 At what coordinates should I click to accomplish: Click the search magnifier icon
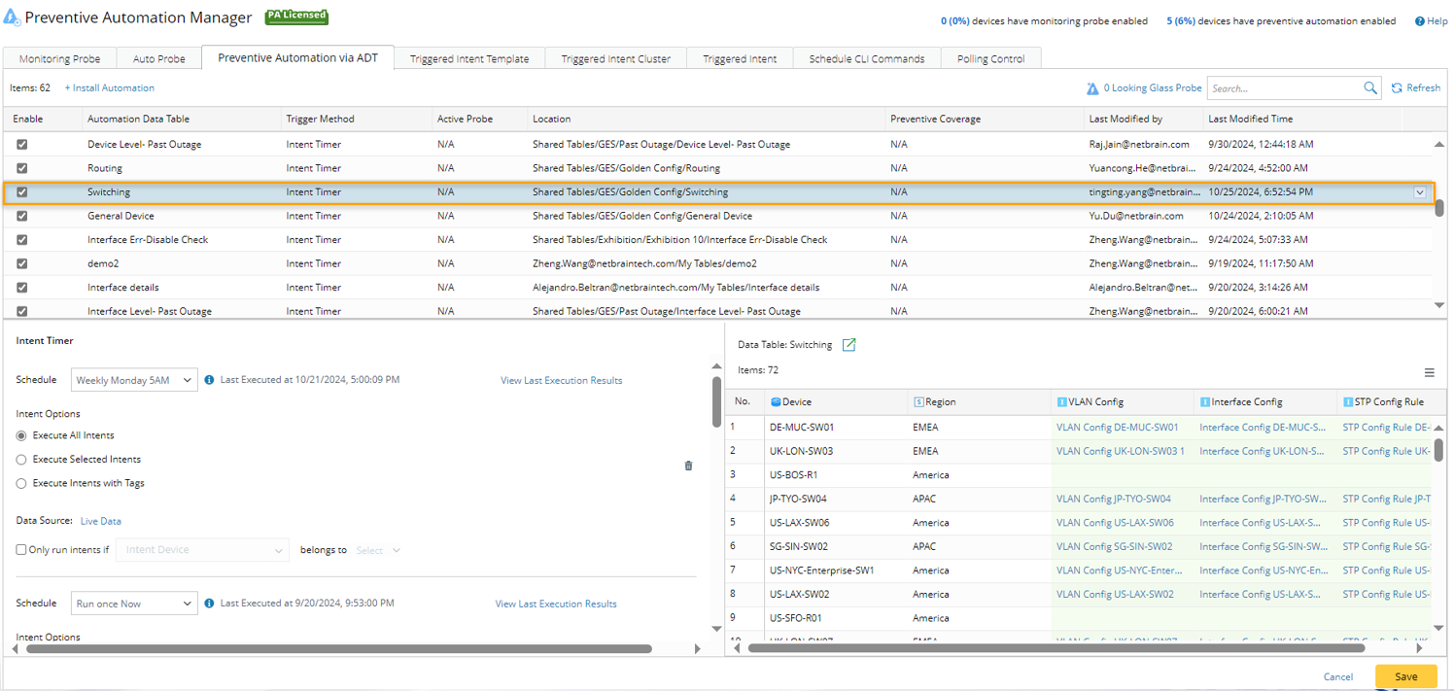(1370, 88)
